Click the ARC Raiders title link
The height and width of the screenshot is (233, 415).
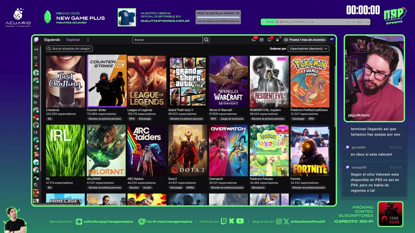click(136, 179)
